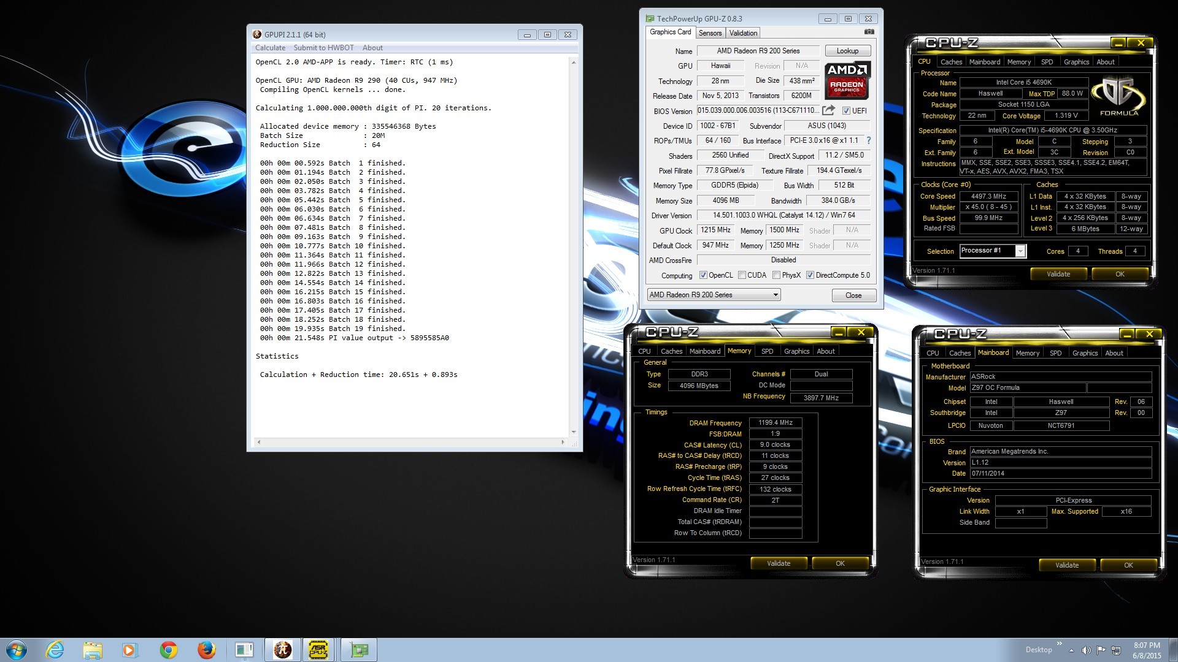Click the BIOS Version field in GPU-Z
The image size is (1178, 662).
(758, 110)
